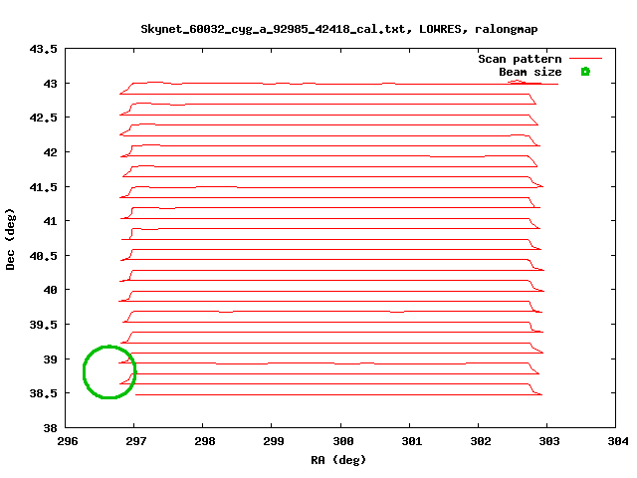The width and height of the screenshot is (637, 478).
Task: Click the 302 RA tick label
Action: pyautogui.click(x=481, y=441)
